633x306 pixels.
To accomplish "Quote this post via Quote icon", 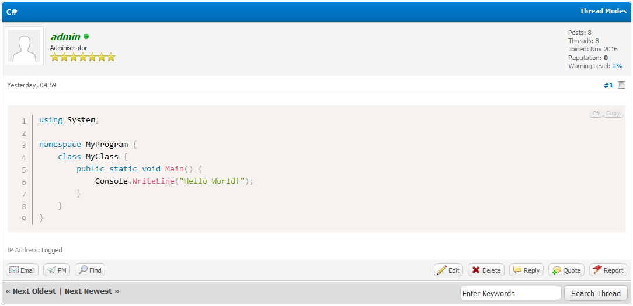I will tap(566, 270).
